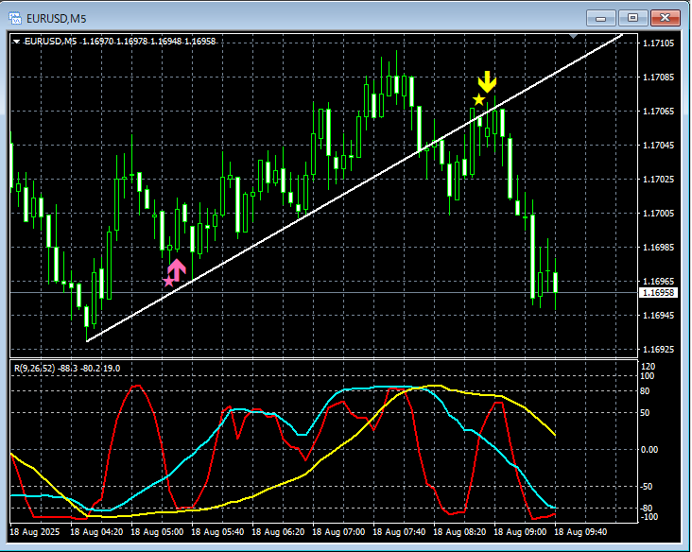Click the 1.17085 price scale value
This screenshot has height=552, width=692.
pos(659,78)
